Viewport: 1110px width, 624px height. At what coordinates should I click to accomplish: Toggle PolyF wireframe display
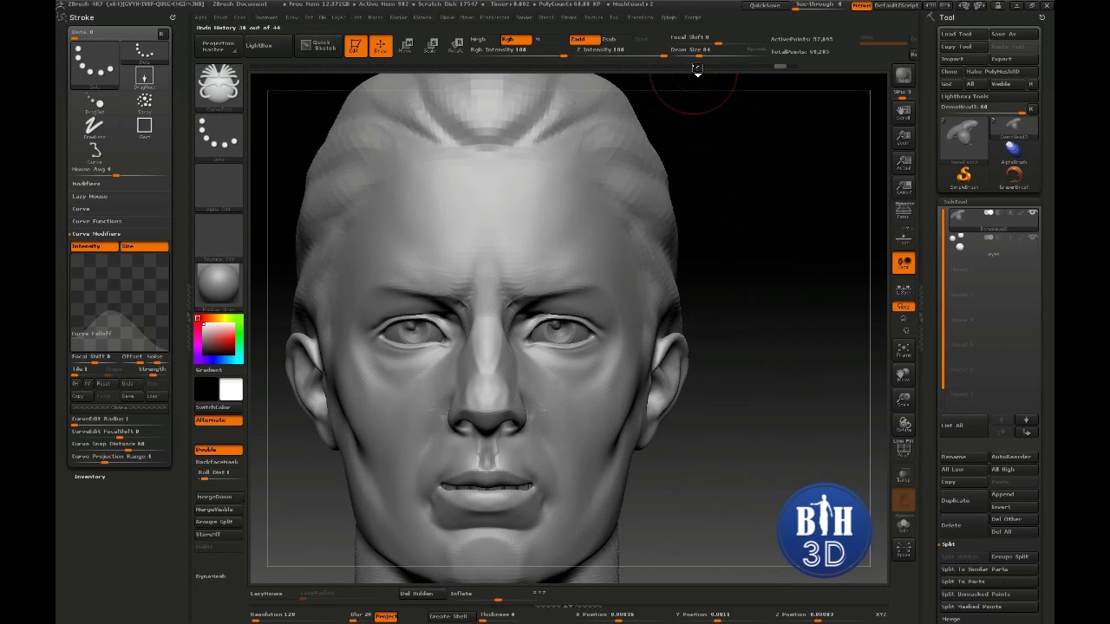point(904,447)
